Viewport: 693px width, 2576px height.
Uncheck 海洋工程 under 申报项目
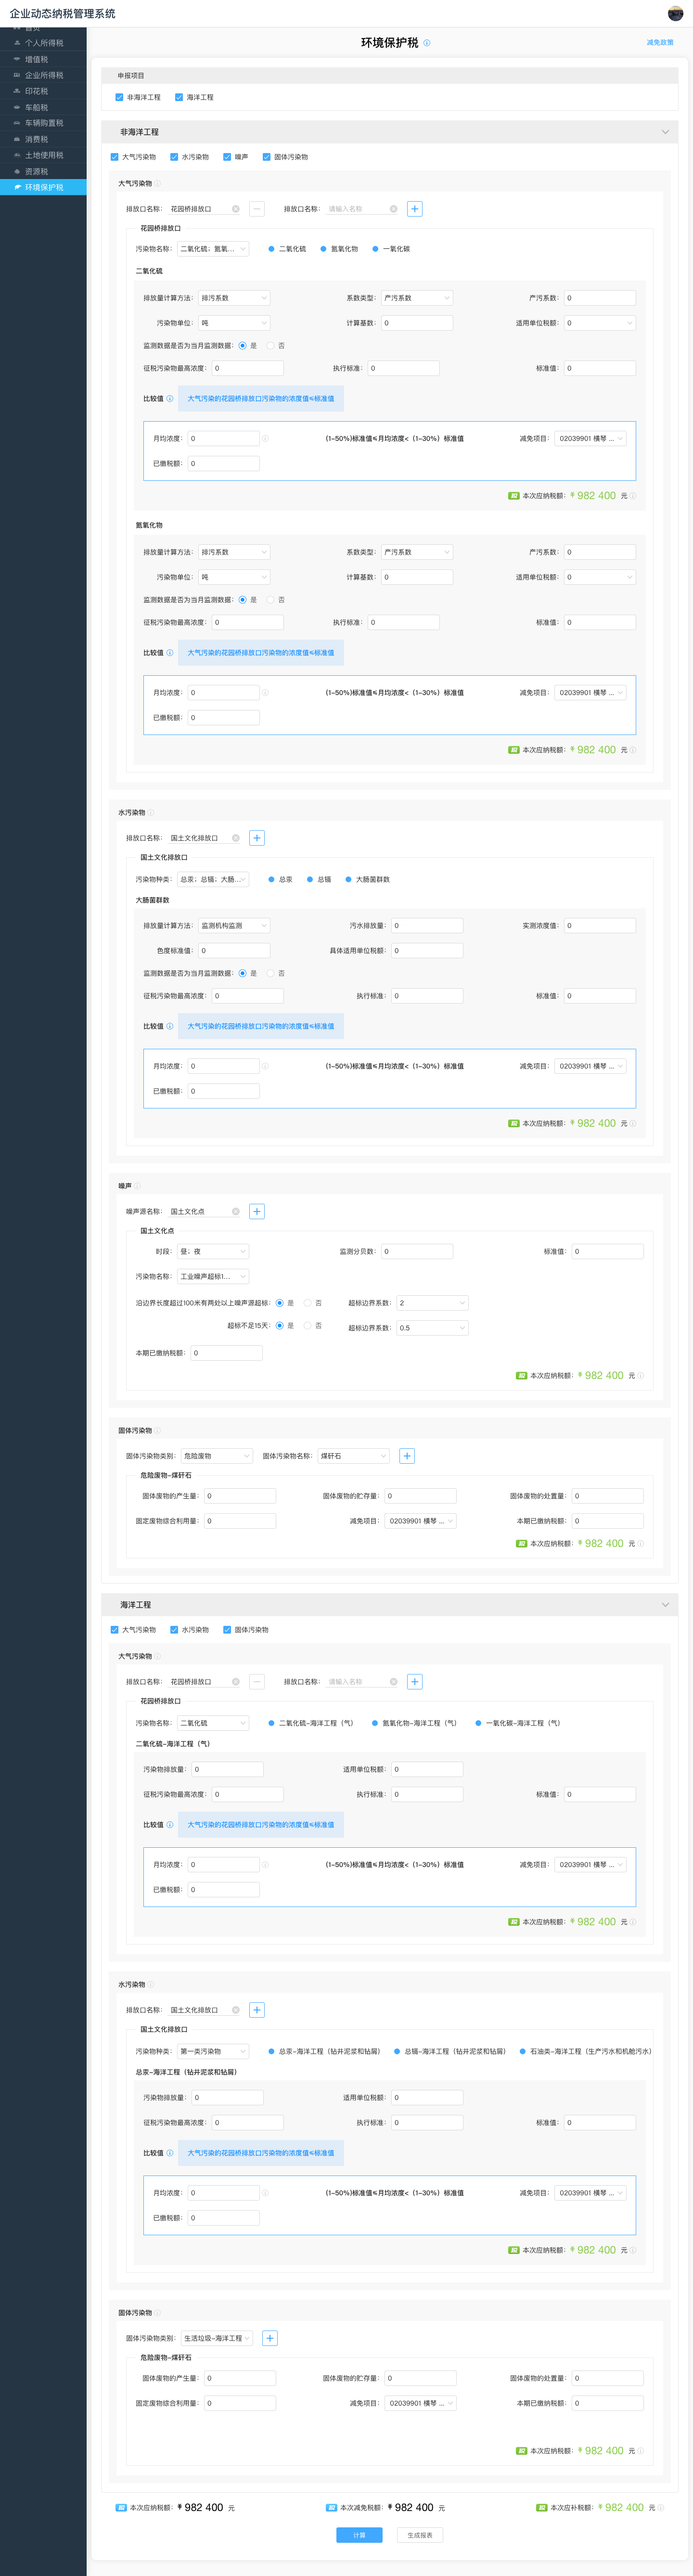pyautogui.click(x=179, y=97)
